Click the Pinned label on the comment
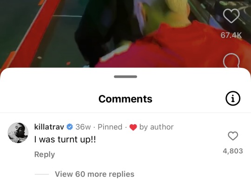Viewport: 251px width, 186px height. [x=110, y=127]
